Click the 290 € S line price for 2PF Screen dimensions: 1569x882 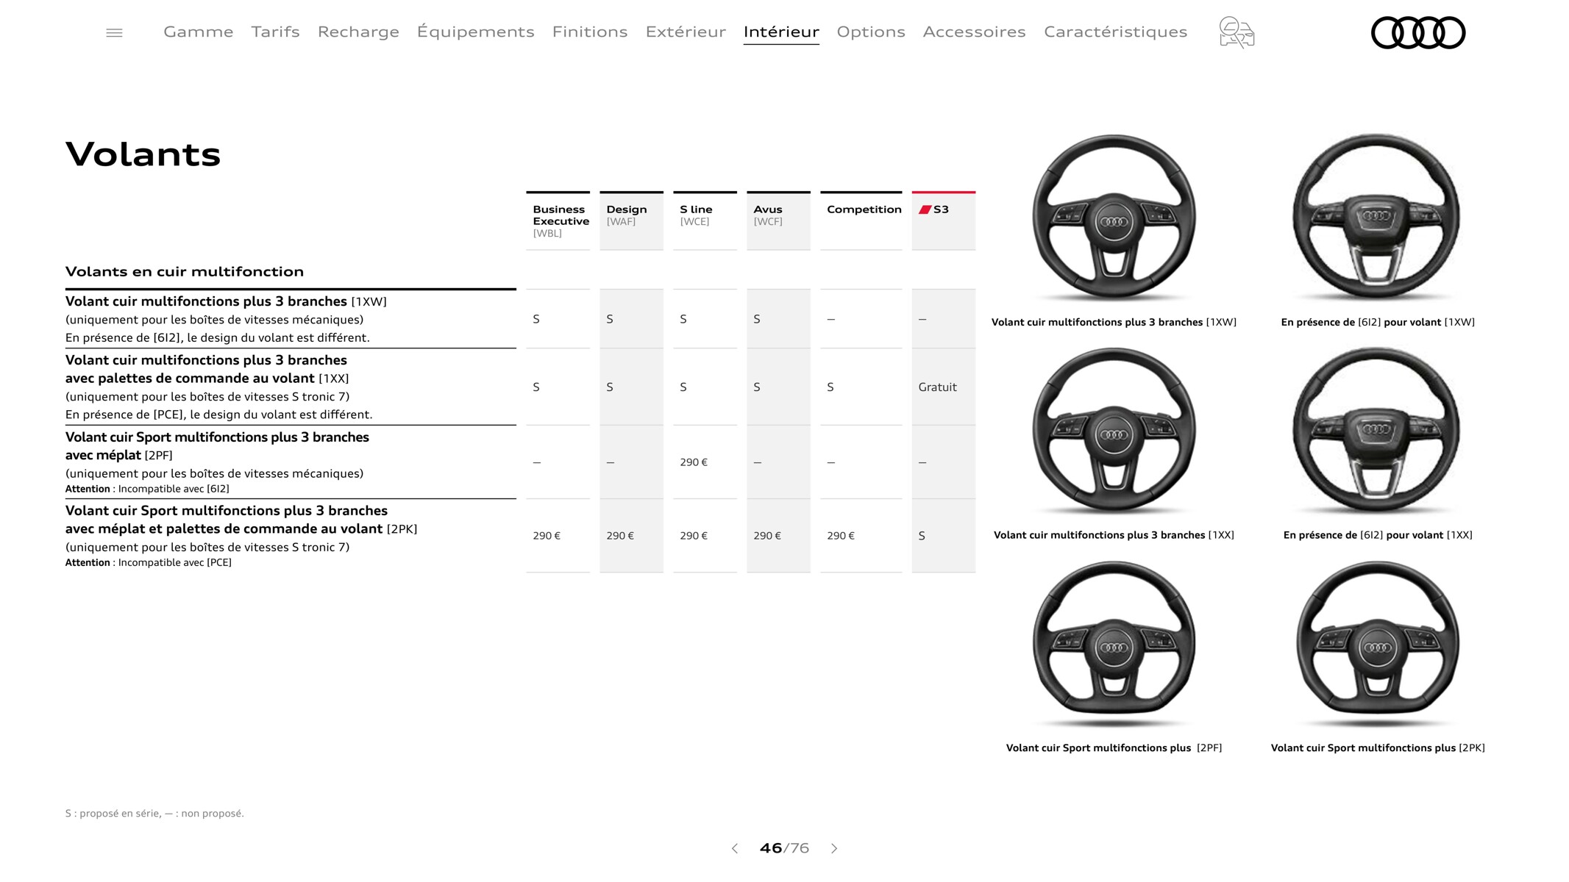click(694, 462)
